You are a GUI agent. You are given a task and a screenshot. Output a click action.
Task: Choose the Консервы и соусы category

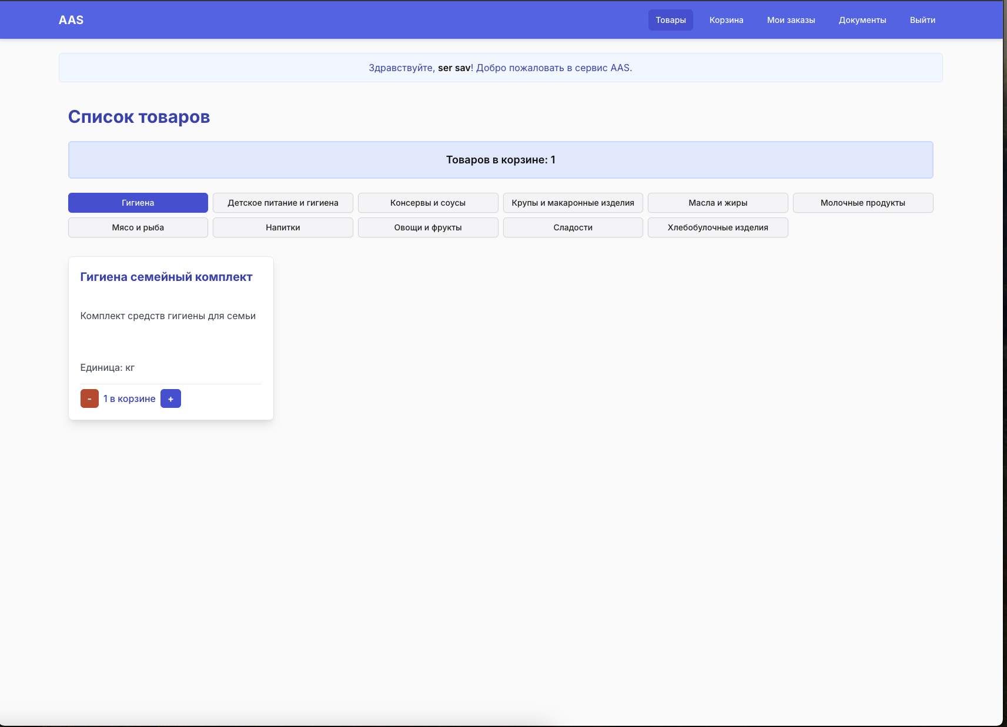point(428,203)
